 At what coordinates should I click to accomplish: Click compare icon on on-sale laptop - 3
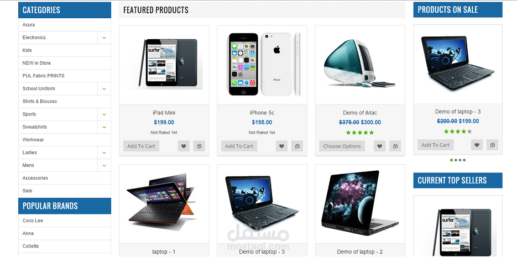click(x=492, y=145)
